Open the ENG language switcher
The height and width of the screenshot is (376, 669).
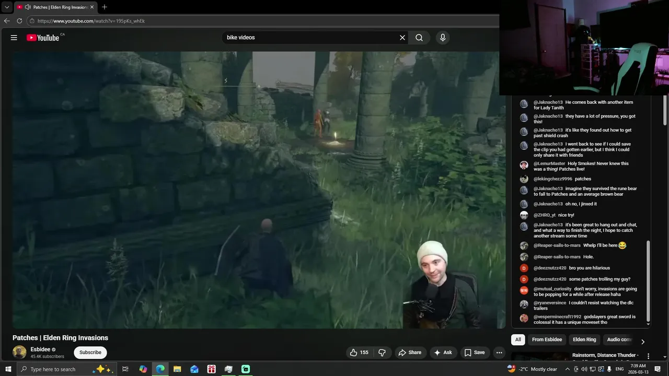tap(619, 369)
